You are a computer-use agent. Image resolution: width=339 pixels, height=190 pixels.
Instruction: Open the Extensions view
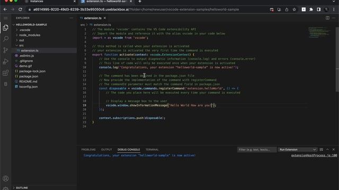coord(6,73)
